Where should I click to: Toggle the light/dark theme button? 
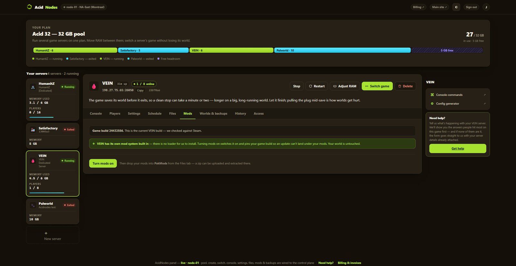pos(456,7)
